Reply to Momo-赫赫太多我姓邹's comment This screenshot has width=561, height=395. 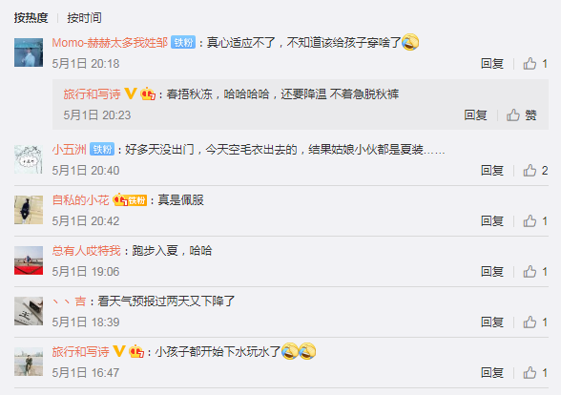pos(492,64)
